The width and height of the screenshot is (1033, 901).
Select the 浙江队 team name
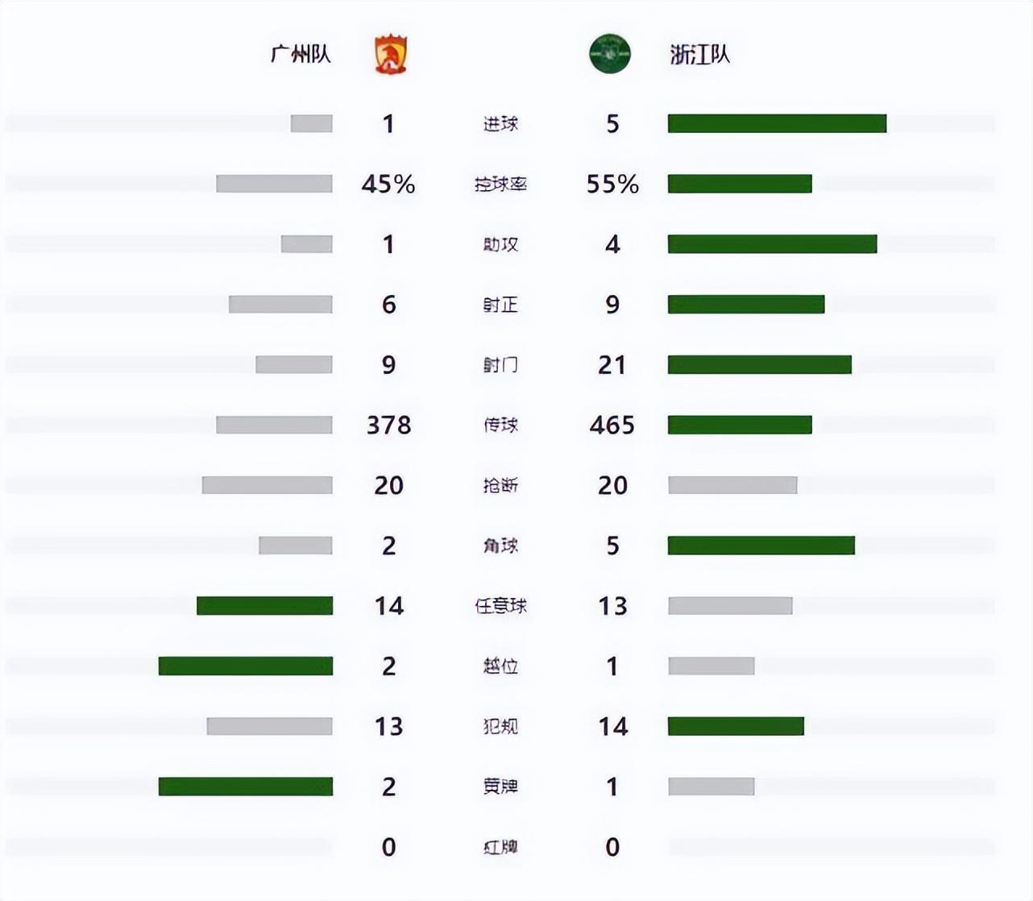pos(699,55)
